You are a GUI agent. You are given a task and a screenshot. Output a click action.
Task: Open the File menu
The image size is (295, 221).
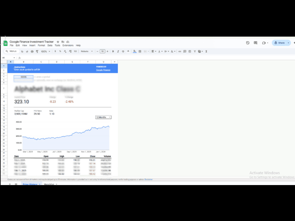(x=12, y=45)
